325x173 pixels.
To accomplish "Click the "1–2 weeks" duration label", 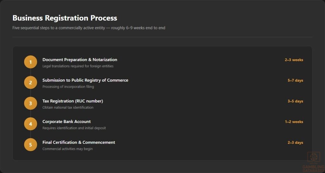I will pyautogui.click(x=294, y=122).
